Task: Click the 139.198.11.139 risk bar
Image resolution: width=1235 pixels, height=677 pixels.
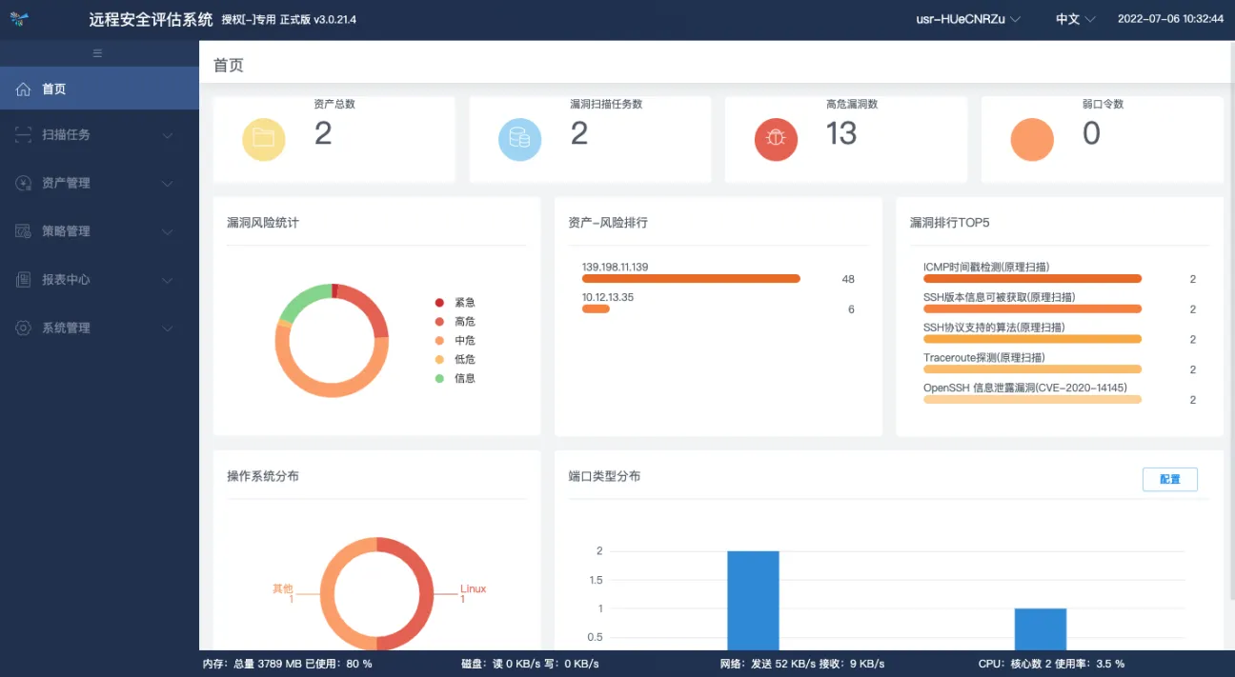Action: [691, 279]
